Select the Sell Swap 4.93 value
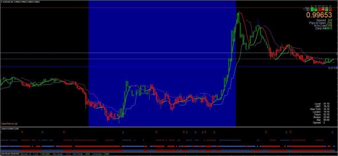The width and height of the screenshot is (338, 156). click(x=87, y=154)
